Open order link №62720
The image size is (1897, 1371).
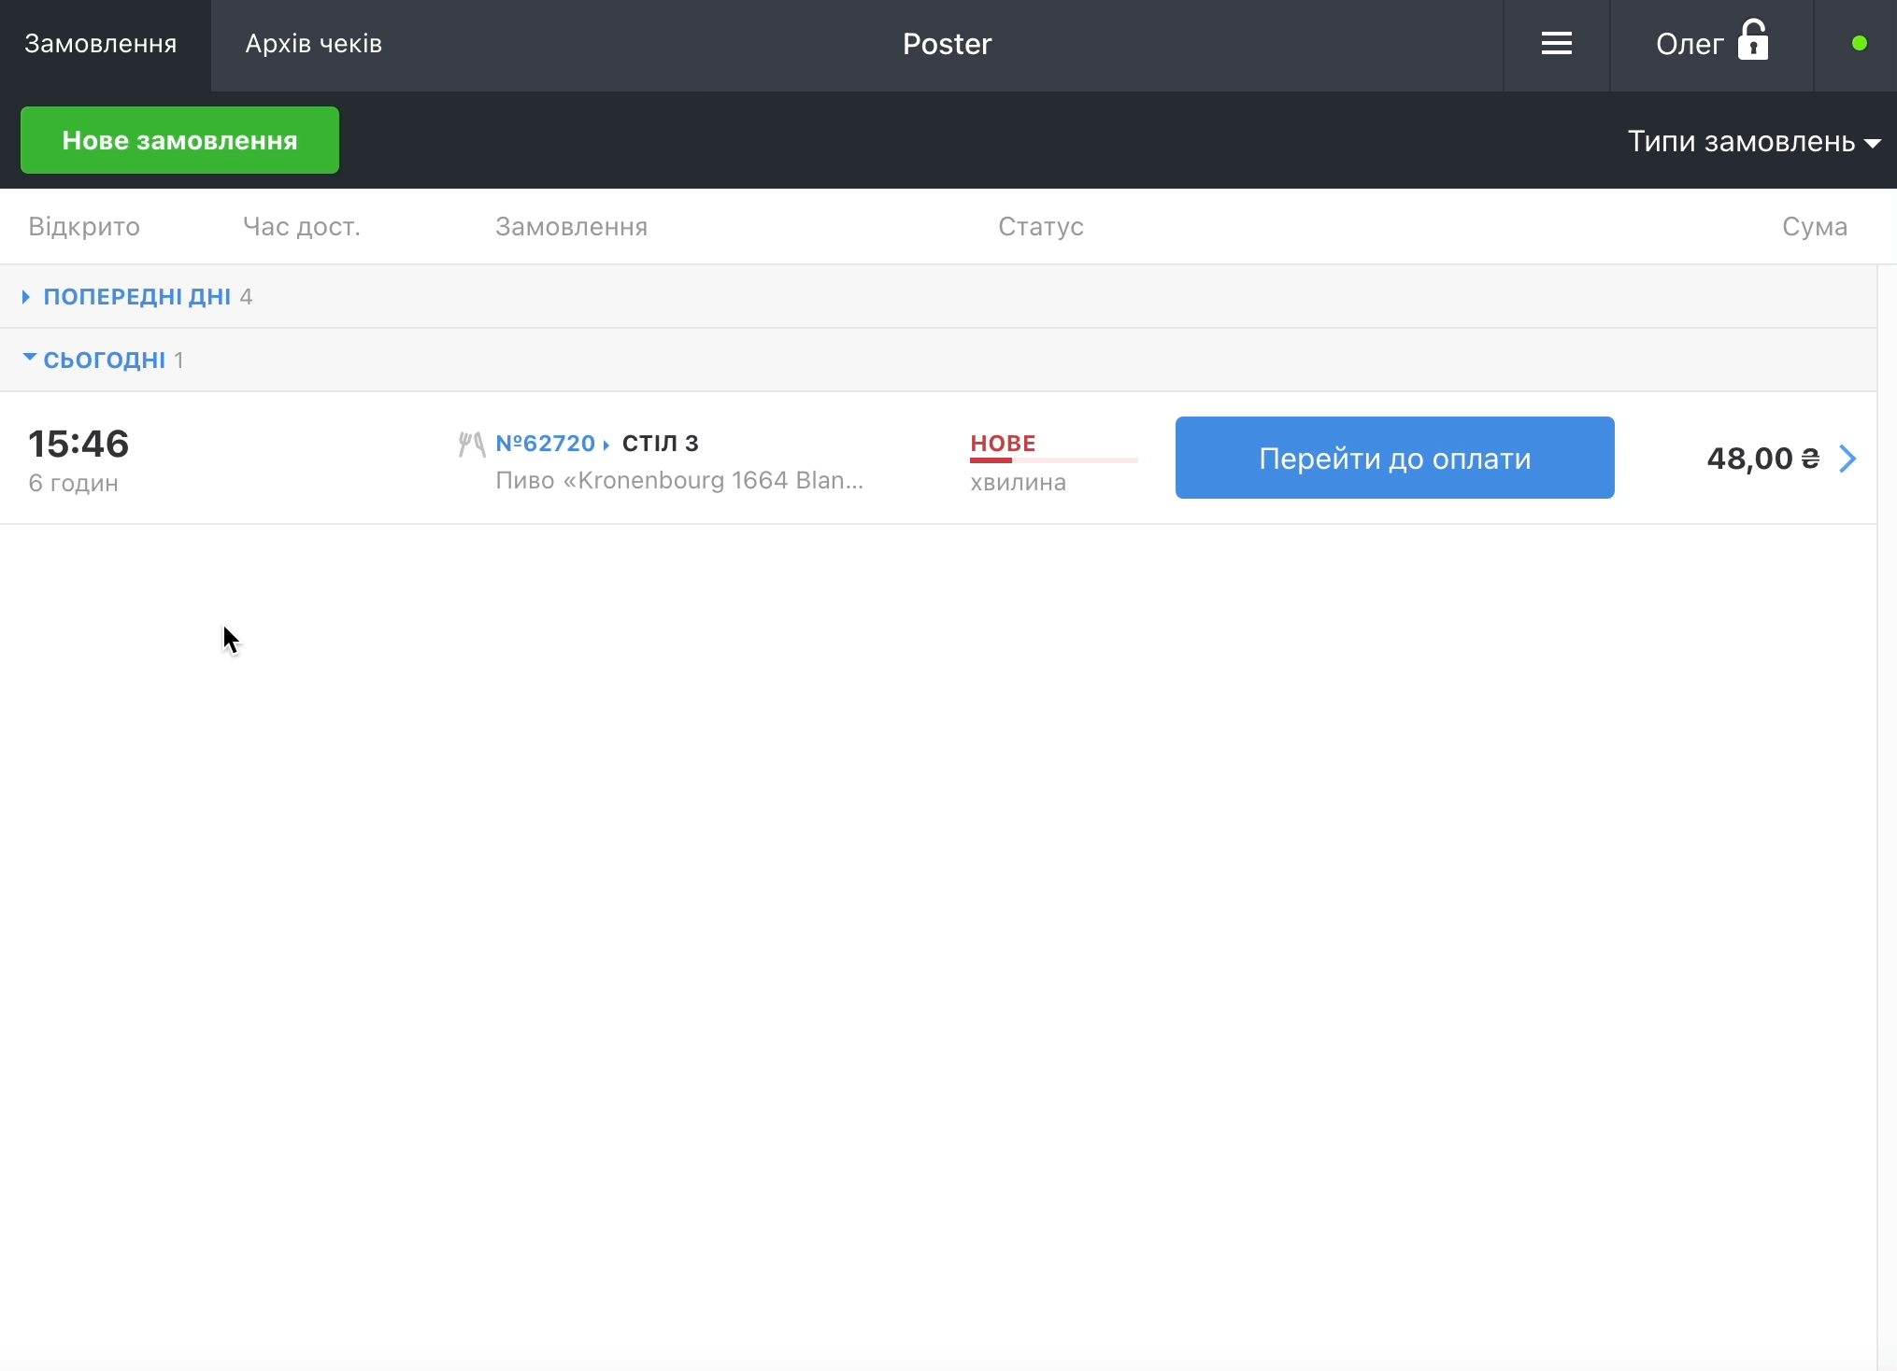pos(546,444)
